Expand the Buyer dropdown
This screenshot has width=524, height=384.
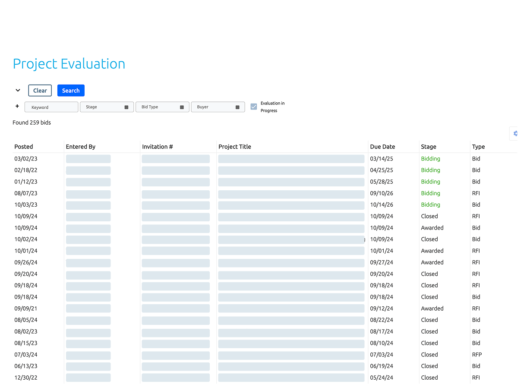218,107
